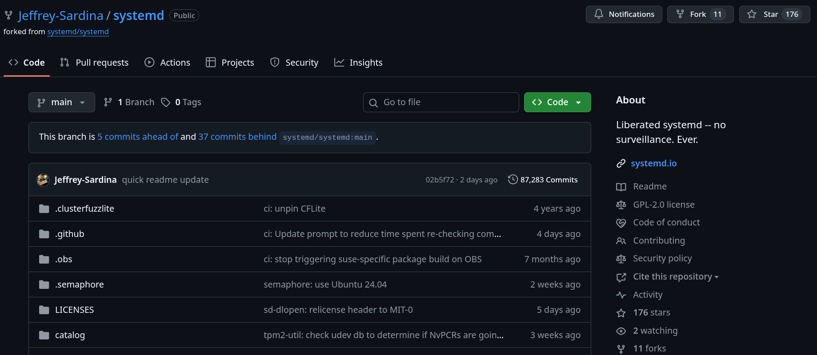The width and height of the screenshot is (817, 355).
Task: Click the fork icon in Fork button
Action: tap(680, 14)
